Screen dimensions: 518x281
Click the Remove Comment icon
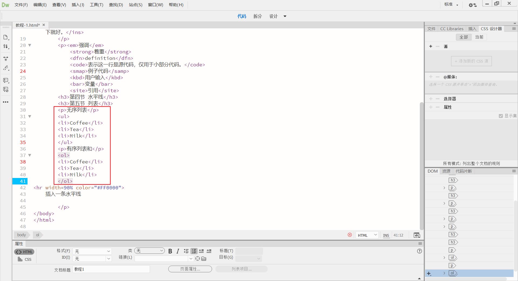point(6,90)
